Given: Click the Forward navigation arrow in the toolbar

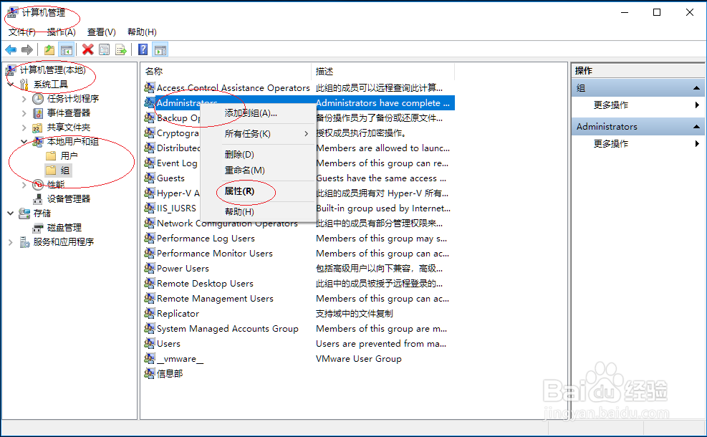Looking at the screenshot, I should coord(27,49).
